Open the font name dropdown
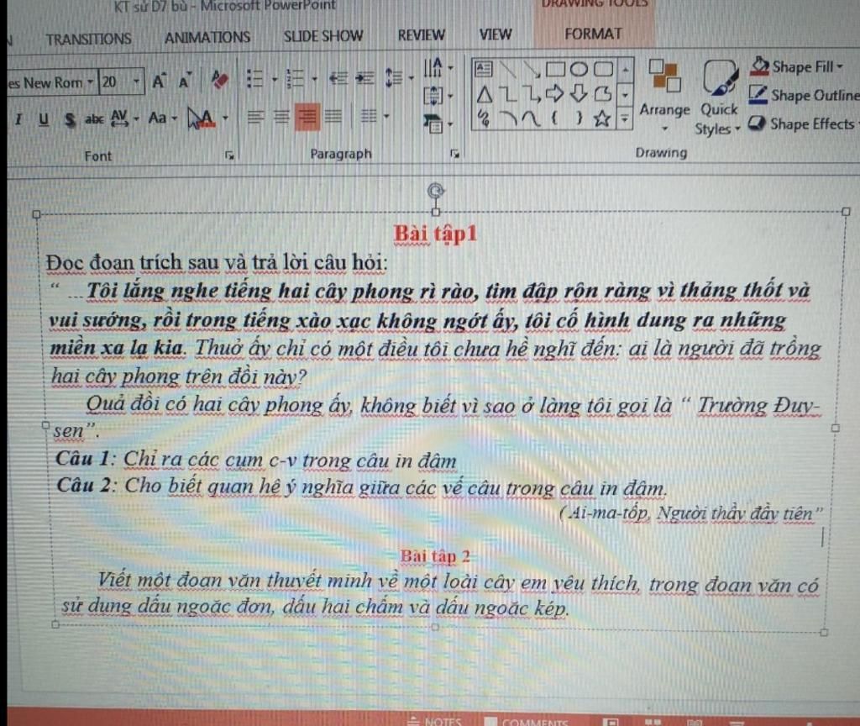 click(90, 82)
